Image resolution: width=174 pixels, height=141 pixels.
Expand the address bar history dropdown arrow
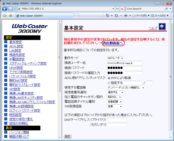click(x=113, y=9)
